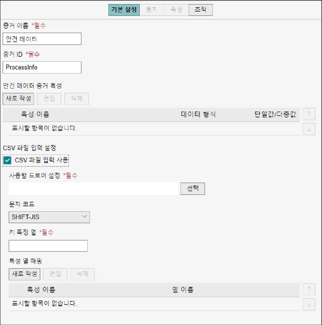
Task: Click 삭제 button in evidence properties section
Action: (77, 99)
